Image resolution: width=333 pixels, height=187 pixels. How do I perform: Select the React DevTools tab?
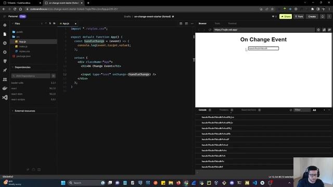249,110
